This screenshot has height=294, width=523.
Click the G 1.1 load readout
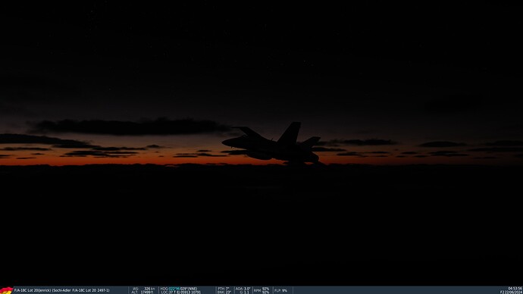click(x=244, y=292)
